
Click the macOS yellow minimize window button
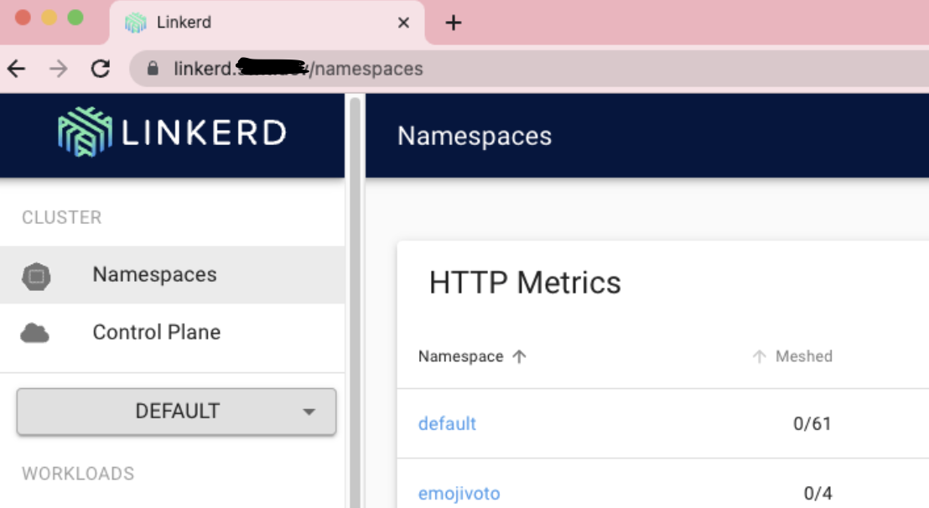pyautogui.click(x=49, y=18)
